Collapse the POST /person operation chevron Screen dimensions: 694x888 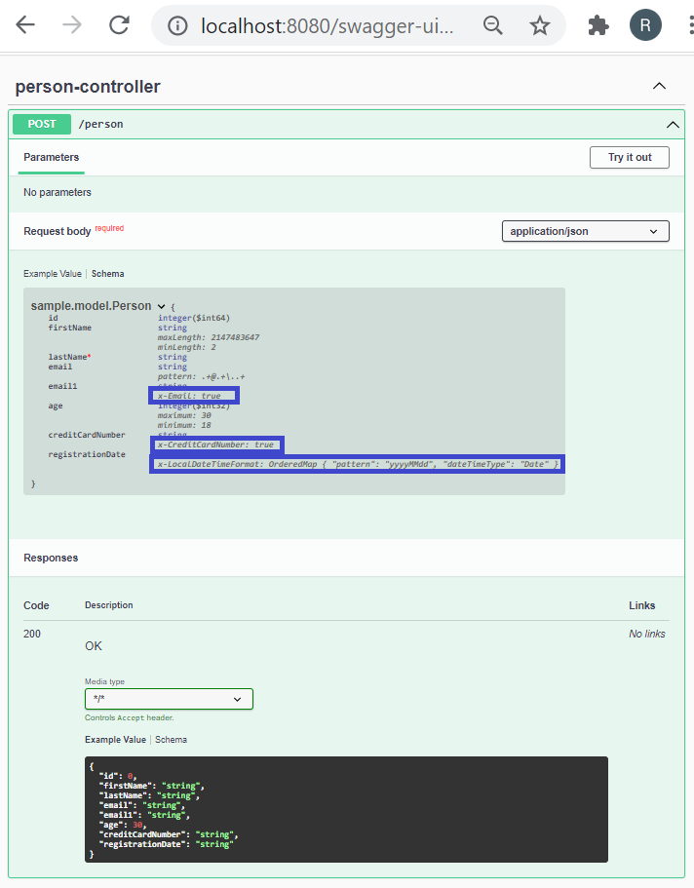(x=673, y=125)
